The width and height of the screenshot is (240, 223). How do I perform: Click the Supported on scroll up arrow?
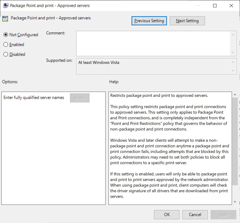click(232, 62)
